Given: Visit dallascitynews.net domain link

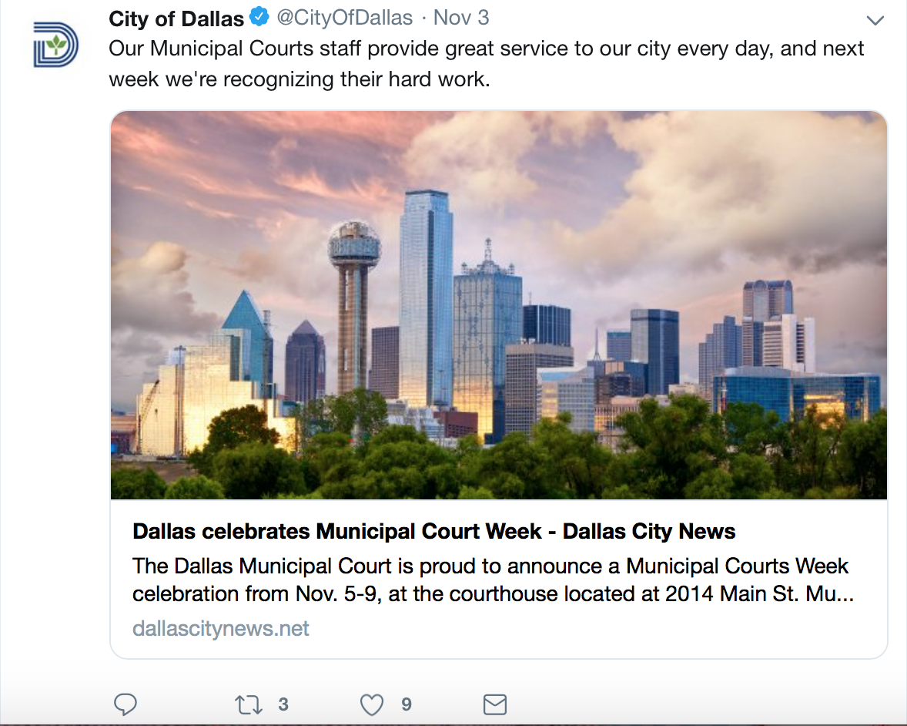Looking at the screenshot, I should point(220,628).
